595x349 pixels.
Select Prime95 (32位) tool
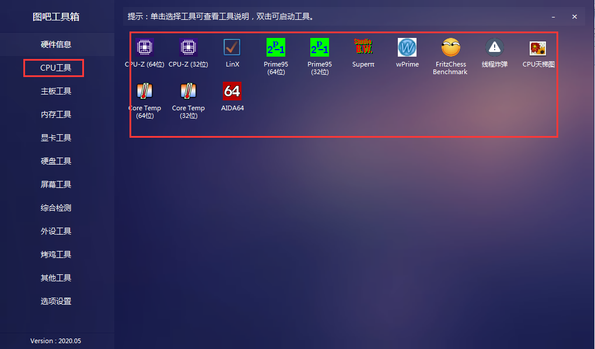pos(319,50)
